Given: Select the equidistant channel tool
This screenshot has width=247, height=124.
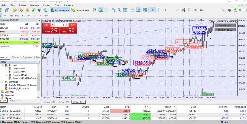Looking at the screenshot, I should coord(183,10).
